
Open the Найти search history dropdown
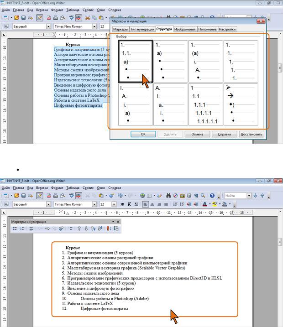coord(249,196)
